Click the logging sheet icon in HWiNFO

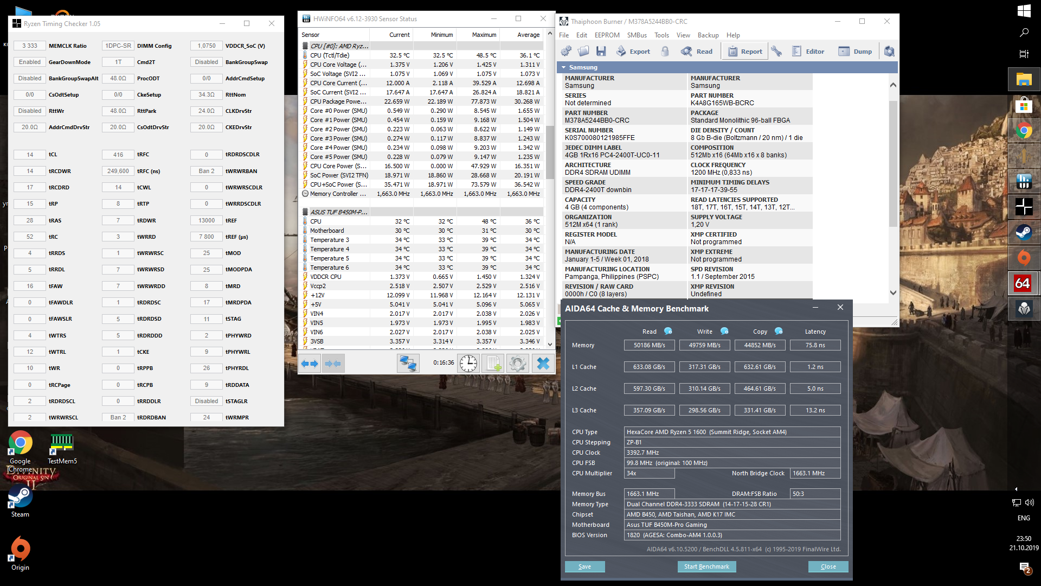pos(493,364)
